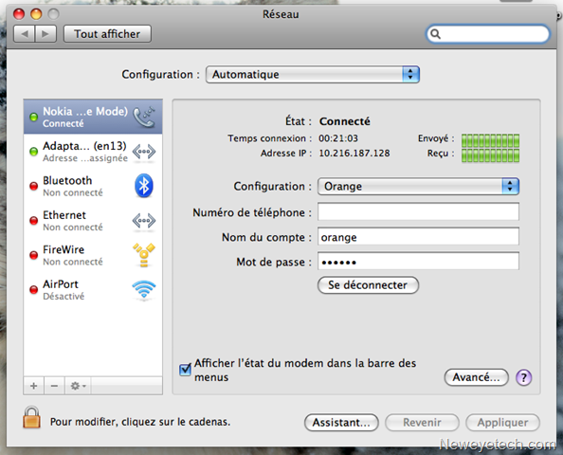Select 'Bluetooth' service name in list
Viewport: 563px width, 455px height.
[x=67, y=180]
